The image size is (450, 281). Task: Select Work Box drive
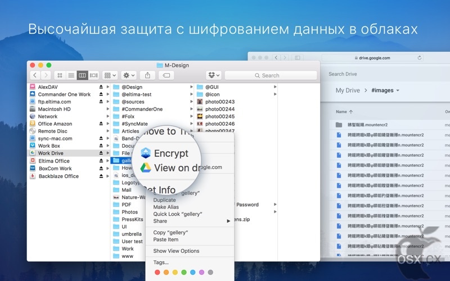[49, 146]
